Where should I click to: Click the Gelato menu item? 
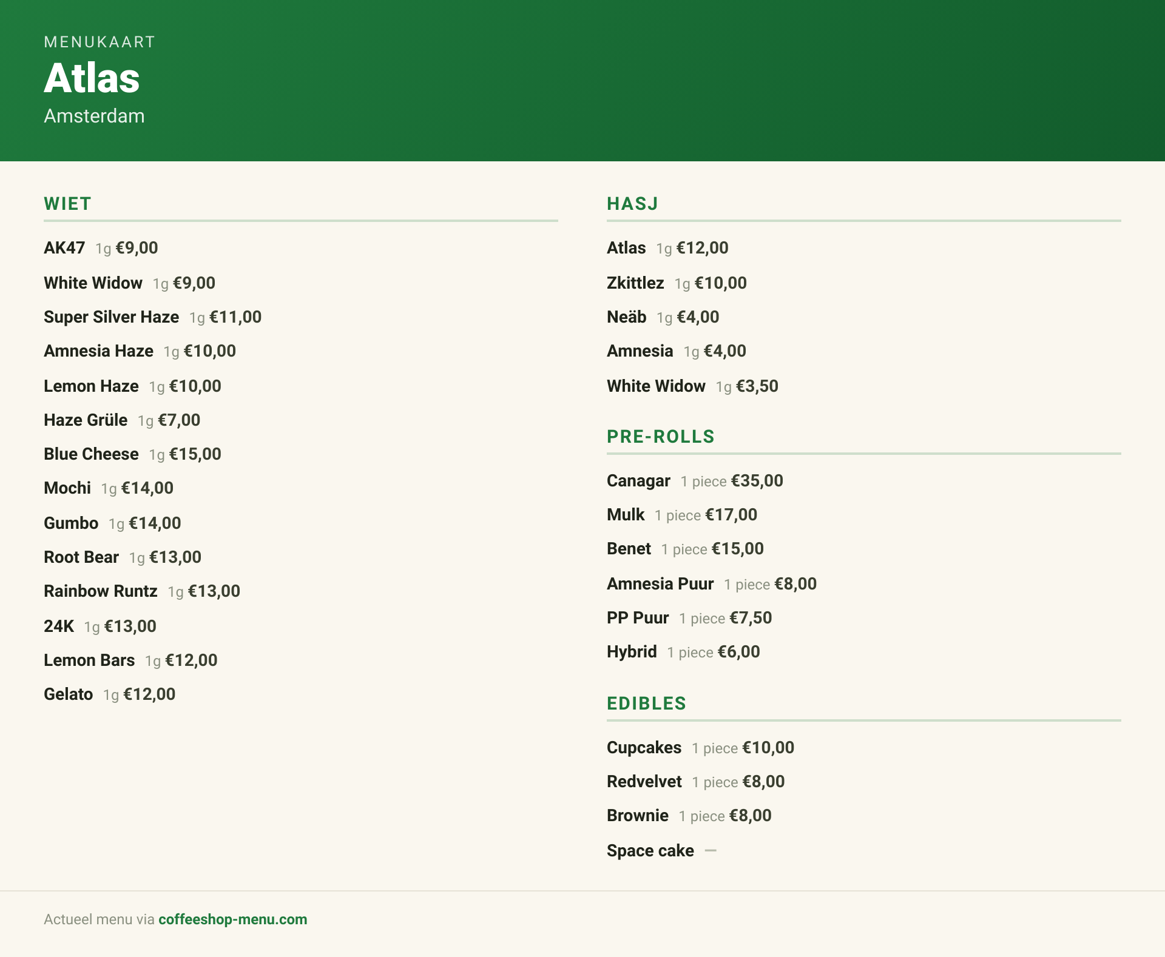point(109,694)
